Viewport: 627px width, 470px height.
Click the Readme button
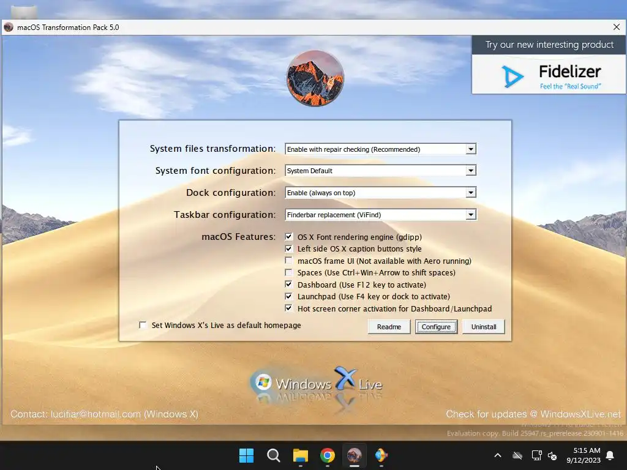389,327
